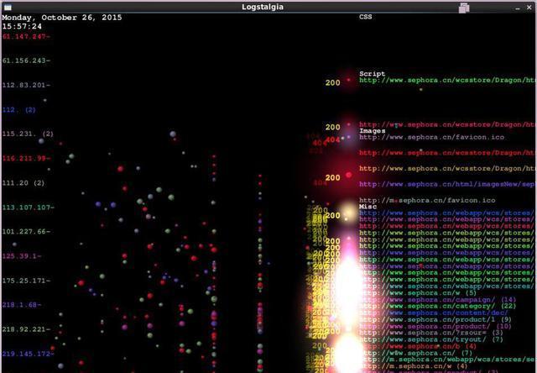Screen dimensions: 537x373
Task: Click the tryout/ (7) URL
Action: (x=431, y=339)
